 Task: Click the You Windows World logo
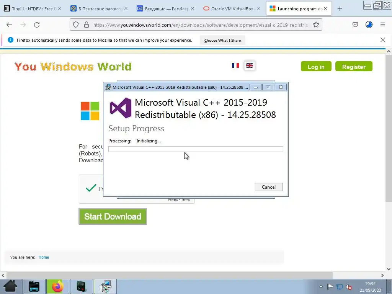pos(73,67)
